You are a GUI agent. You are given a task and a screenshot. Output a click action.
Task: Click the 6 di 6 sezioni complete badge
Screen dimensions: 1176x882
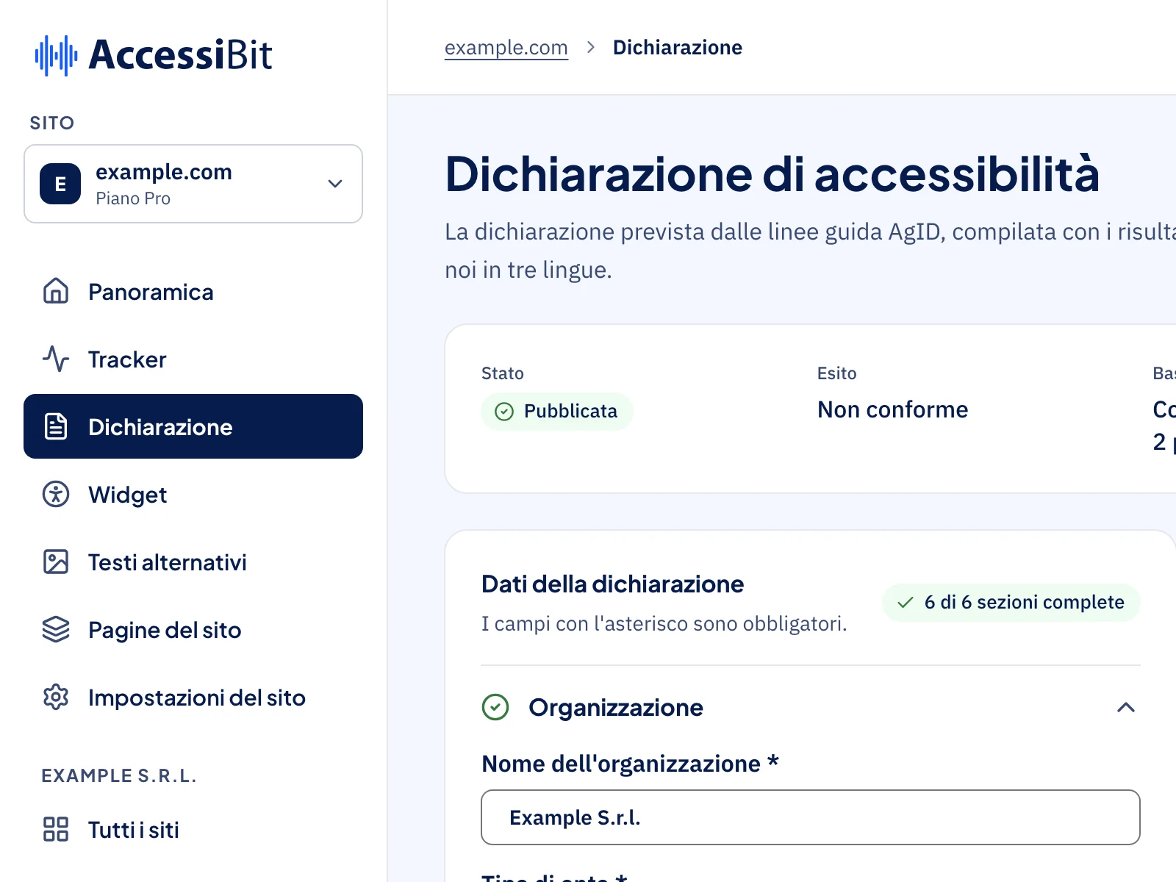pyautogui.click(x=1011, y=603)
